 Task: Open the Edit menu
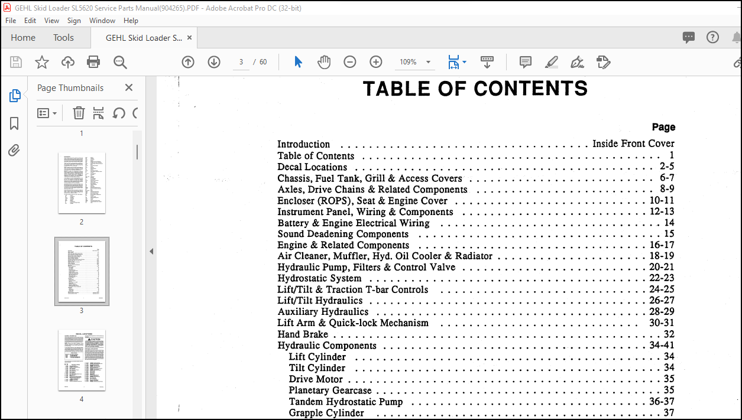[30, 20]
